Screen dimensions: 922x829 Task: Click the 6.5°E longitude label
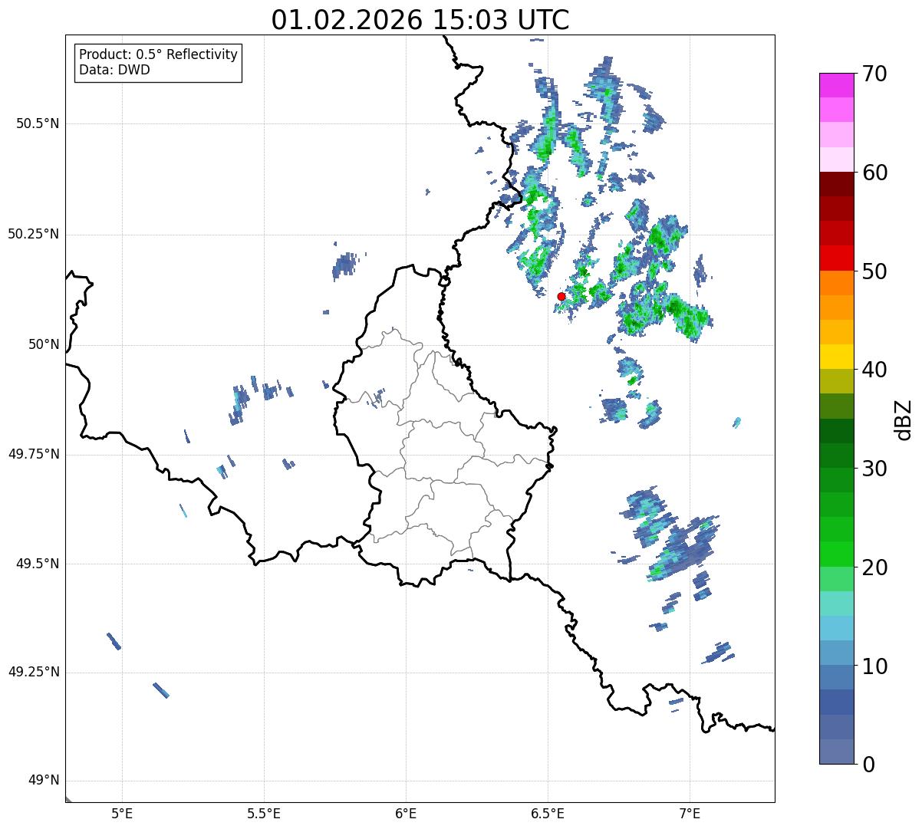(548, 813)
